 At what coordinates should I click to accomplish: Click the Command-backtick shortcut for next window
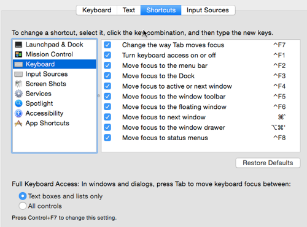282,117
